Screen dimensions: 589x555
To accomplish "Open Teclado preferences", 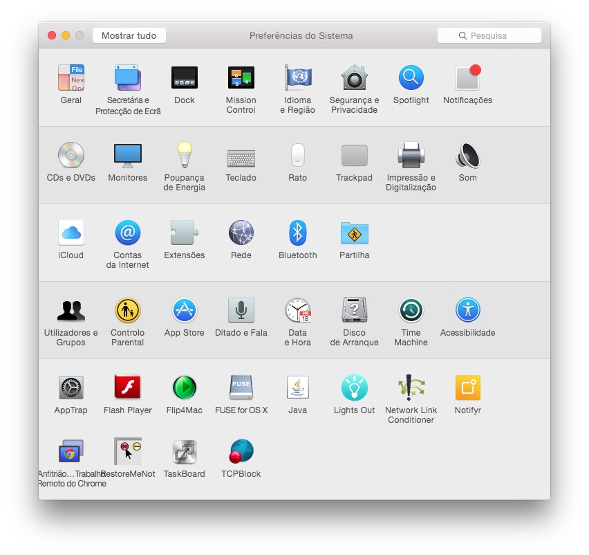I will 241,158.
